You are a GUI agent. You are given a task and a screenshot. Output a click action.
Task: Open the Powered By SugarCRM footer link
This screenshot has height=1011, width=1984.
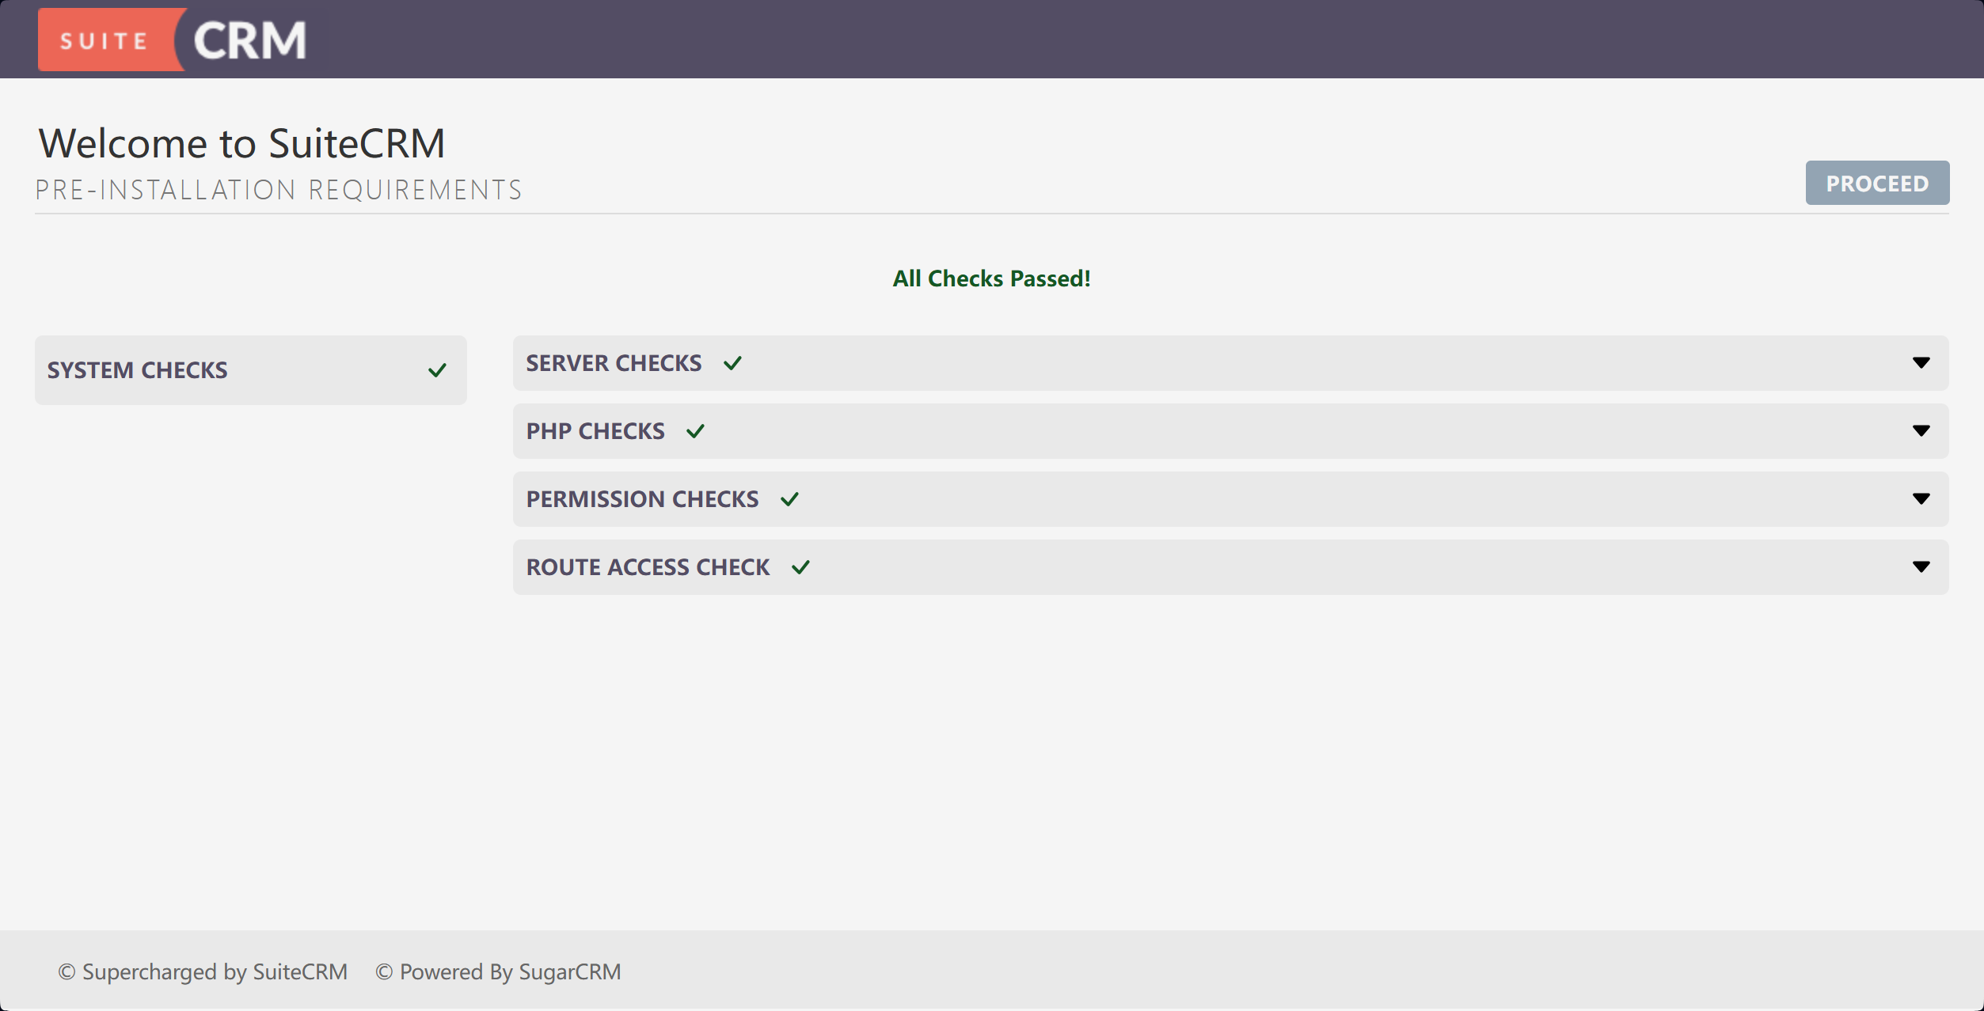(499, 971)
